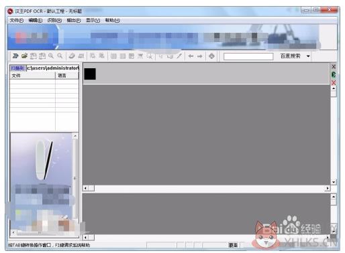The width and height of the screenshot is (345, 253).
Task: Open the 显示(V) menu
Action: coord(93,21)
